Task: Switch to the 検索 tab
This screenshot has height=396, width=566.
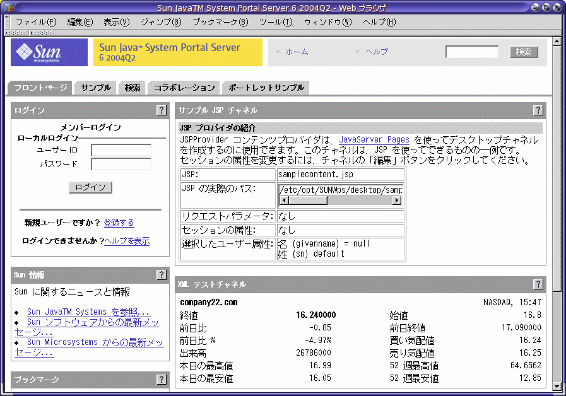Action: pyautogui.click(x=132, y=88)
